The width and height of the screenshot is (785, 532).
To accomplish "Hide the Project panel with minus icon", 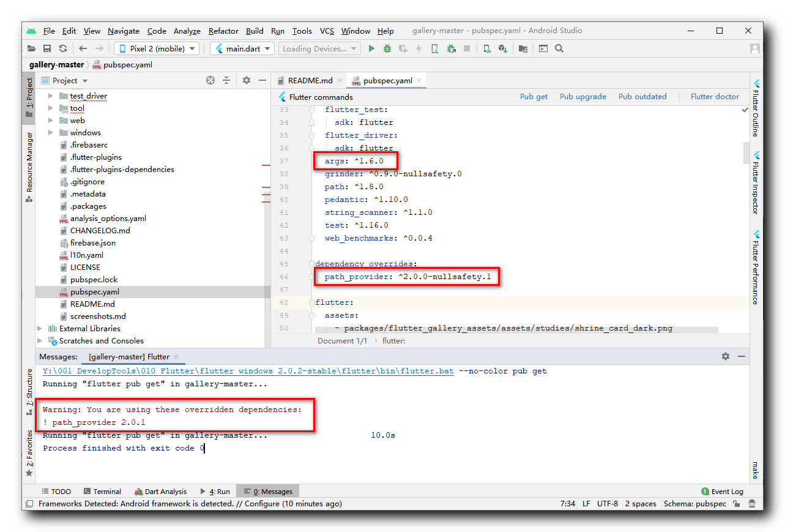I will [262, 80].
